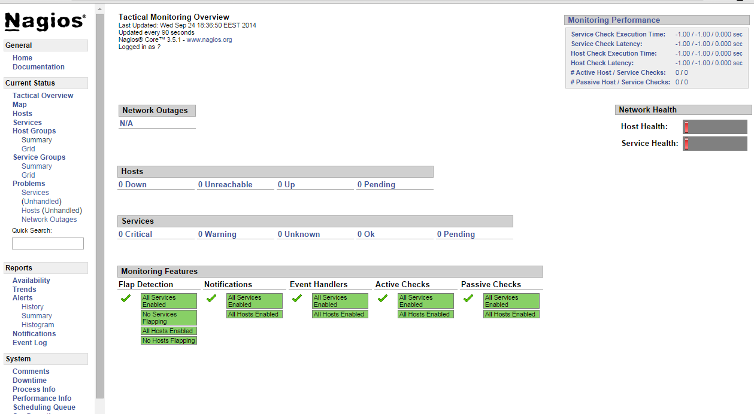Open the Scheduling Queue page
Screen dimensions: 754x414
(44, 407)
